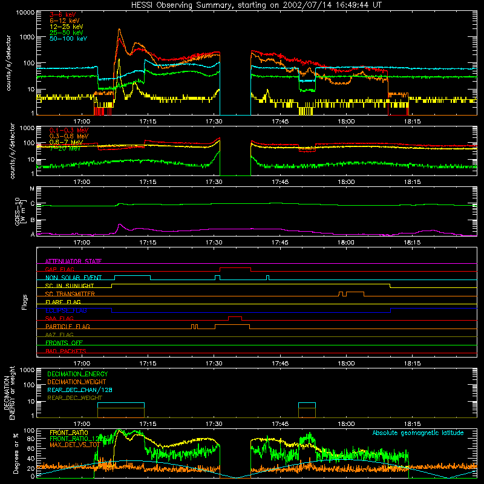Select the NON_SOLAR_EVENT flag label
Viewport: 484px width, 484px height.
coord(73,278)
